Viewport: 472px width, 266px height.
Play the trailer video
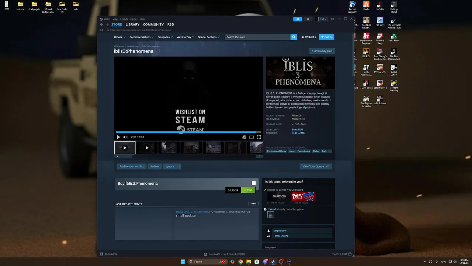point(118,137)
